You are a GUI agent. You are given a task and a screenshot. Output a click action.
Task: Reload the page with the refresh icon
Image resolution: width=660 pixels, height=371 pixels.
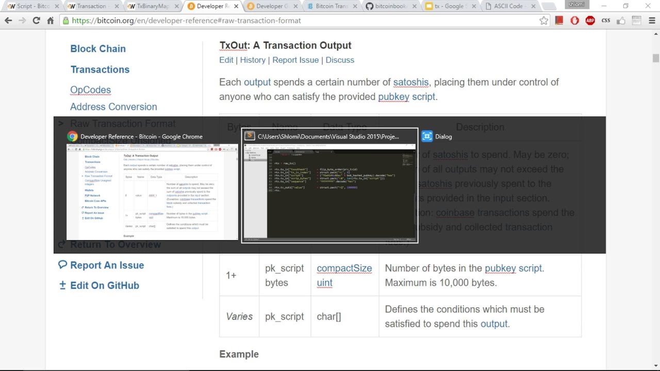click(36, 21)
